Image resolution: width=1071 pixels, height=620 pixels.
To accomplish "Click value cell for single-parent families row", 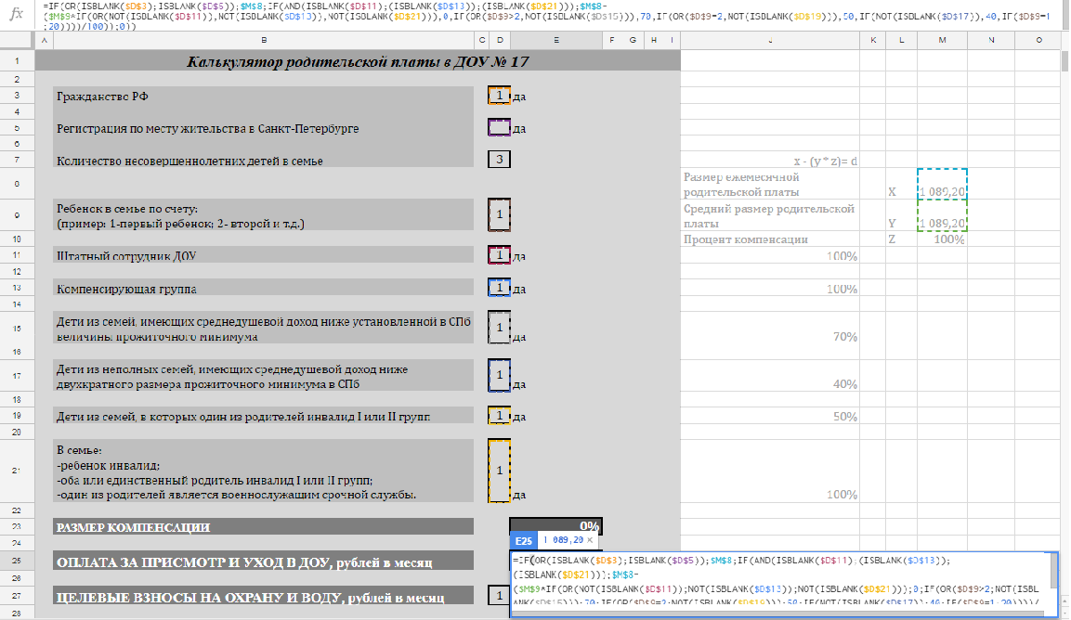I will [x=500, y=375].
